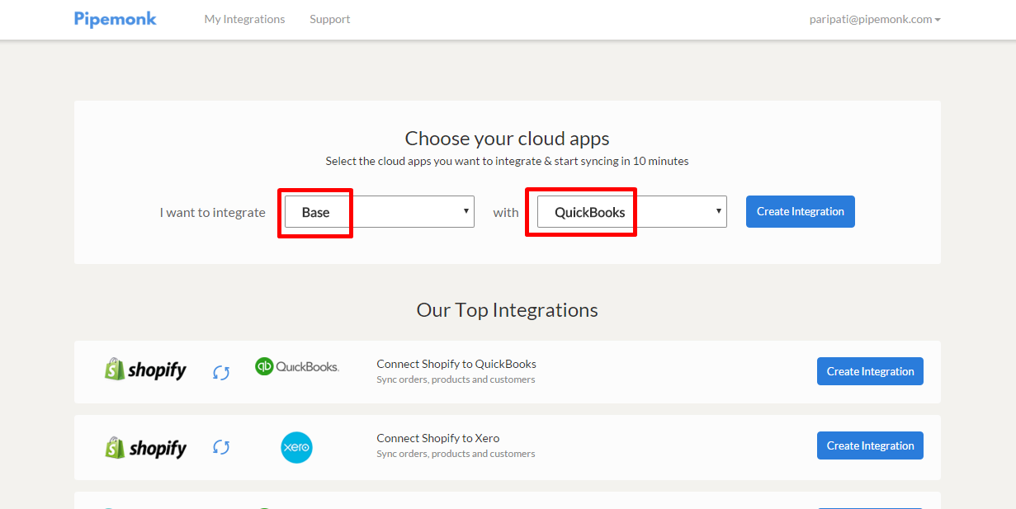Click the Shopify logo in QuickBooks row
Screen dimensions: 1016x509
point(145,370)
